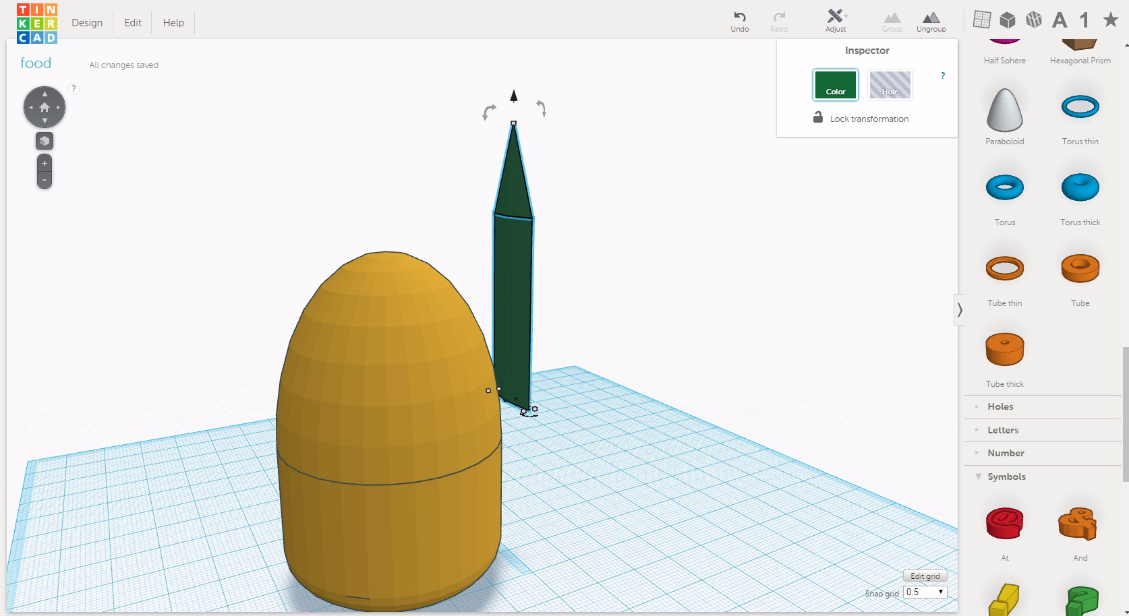Set shape to Hole in Inspector
This screenshot has width=1129, height=616.
890,85
